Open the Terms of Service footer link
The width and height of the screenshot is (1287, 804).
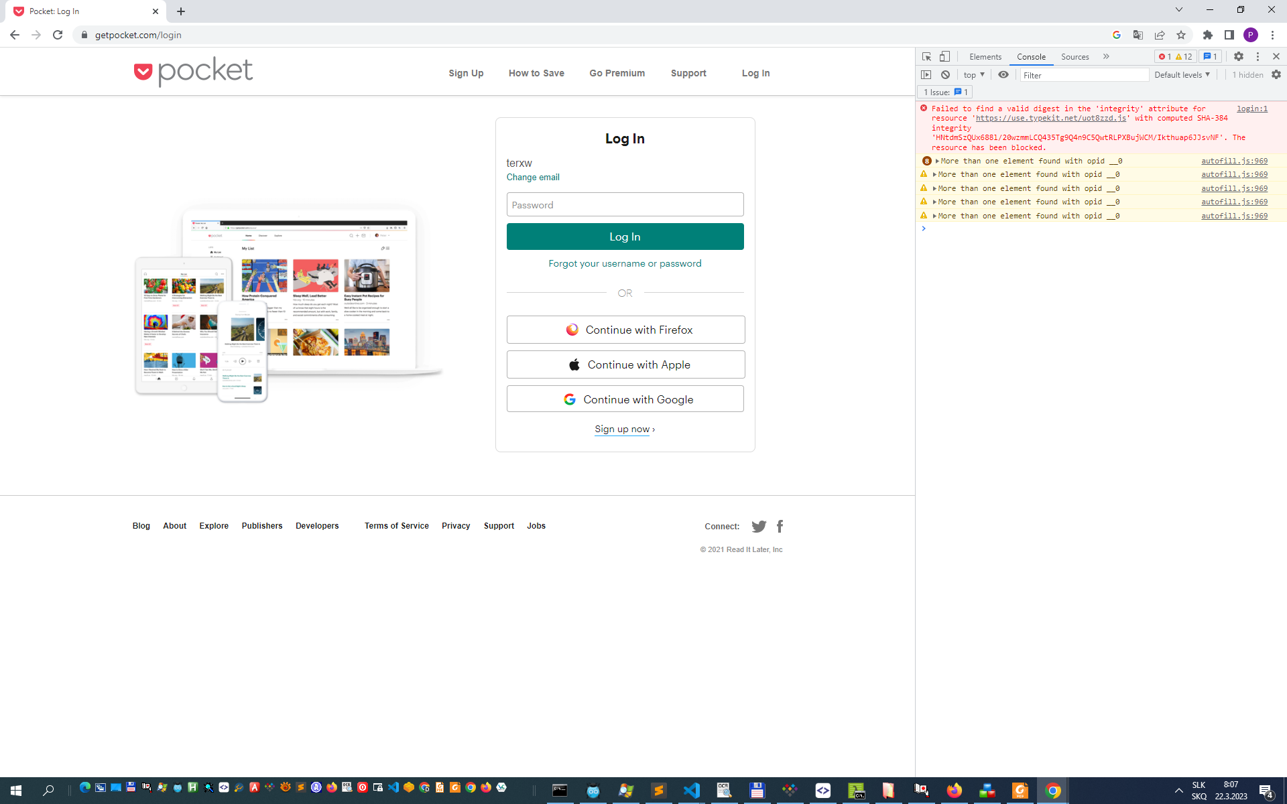point(397,526)
